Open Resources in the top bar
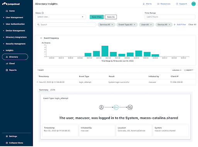Image resolution: width=198 pixels, height=147 pixels. (164, 4)
